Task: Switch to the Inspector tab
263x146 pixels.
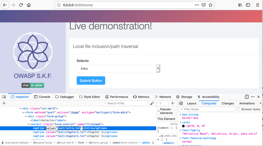Action: coord(20,97)
